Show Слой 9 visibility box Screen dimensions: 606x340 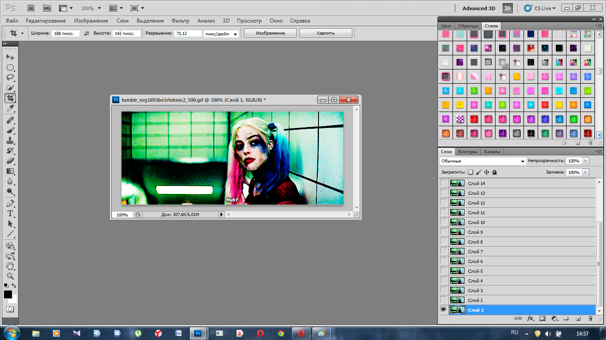[443, 232]
